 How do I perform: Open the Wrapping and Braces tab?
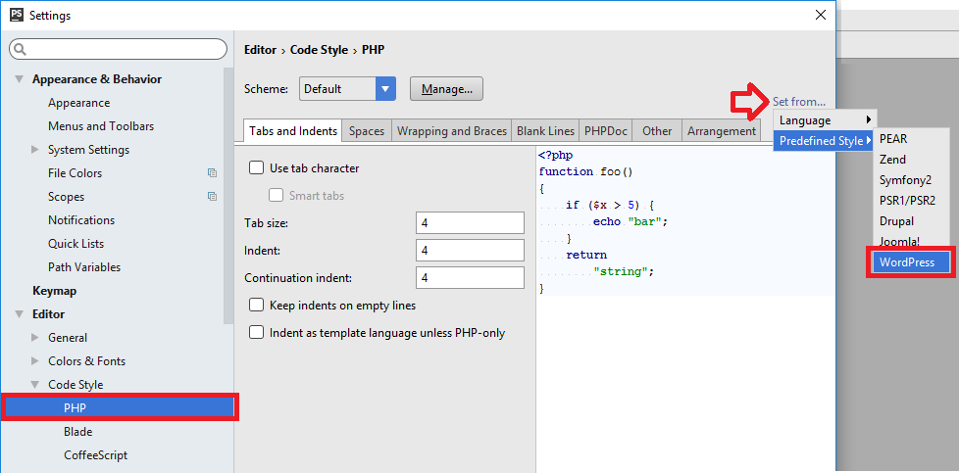tap(452, 131)
